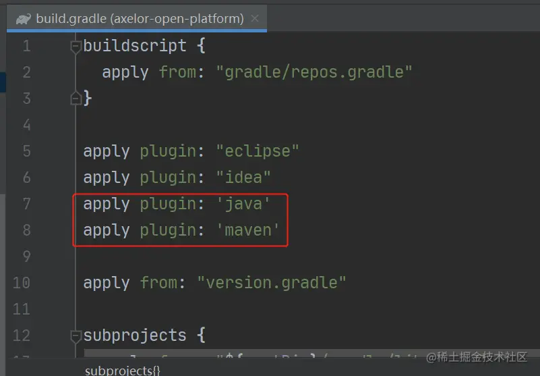Select the build.gradle (axelor-open-platform) tab
540x376 pixels.
click(137, 18)
